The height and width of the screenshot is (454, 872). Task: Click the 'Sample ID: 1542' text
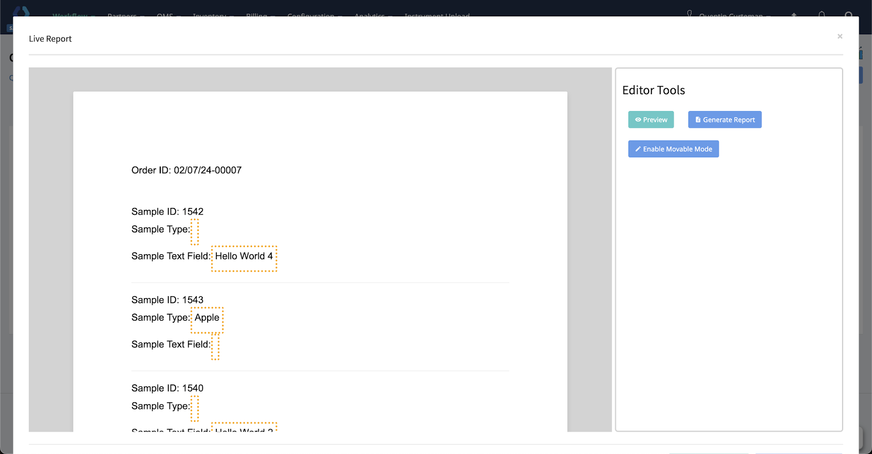(x=167, y=212)
